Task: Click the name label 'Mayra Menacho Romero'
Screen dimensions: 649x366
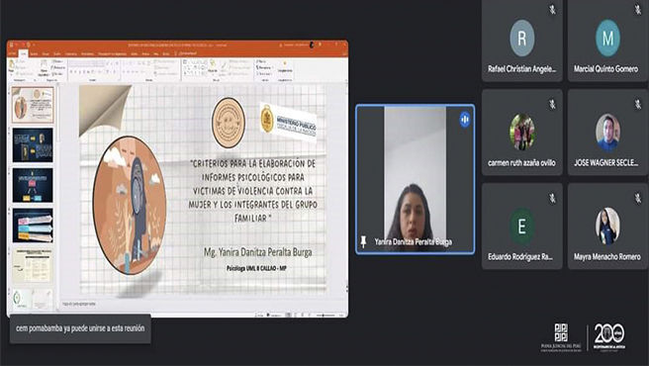Action: [x=607, y=257]
